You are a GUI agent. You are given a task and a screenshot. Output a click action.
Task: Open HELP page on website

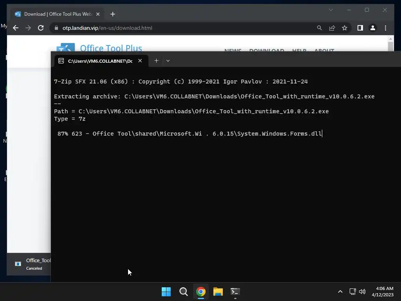point(299,50)
